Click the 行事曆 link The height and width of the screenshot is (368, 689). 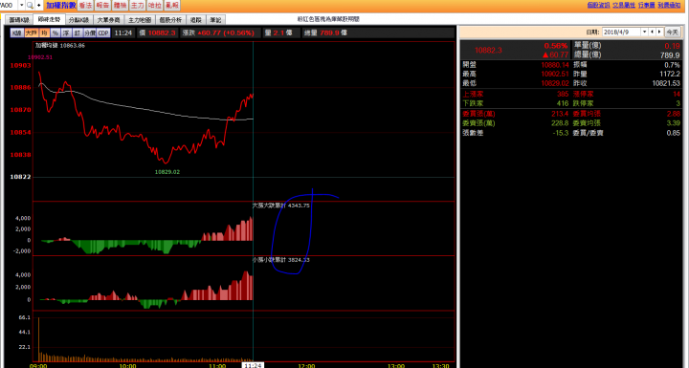coord(646,5)
